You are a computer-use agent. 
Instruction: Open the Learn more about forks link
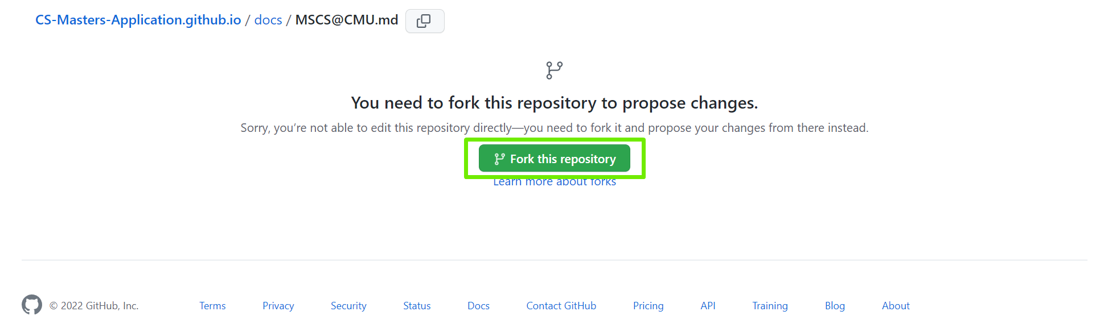555,182
